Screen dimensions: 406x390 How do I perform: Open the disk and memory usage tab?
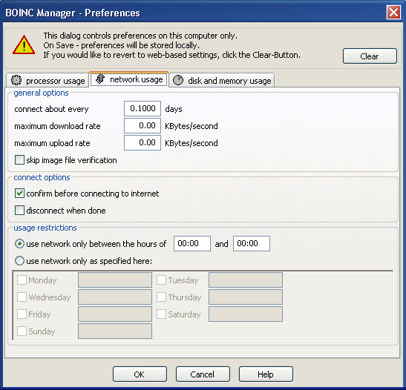point(222,80)
